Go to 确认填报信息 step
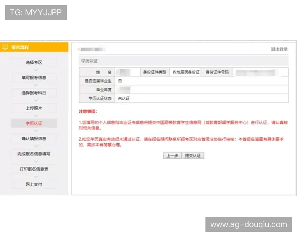The image size is (297, 237). (34, 139)
